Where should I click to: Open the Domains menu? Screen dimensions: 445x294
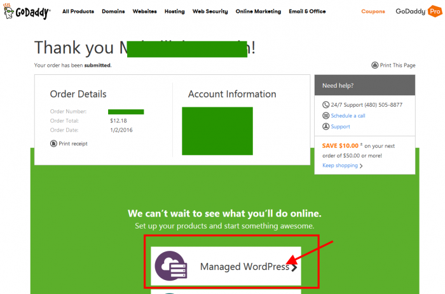113,11
